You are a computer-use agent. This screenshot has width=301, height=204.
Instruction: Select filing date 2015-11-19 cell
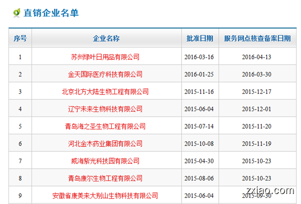pyautogui.click(x=257, y=144)
